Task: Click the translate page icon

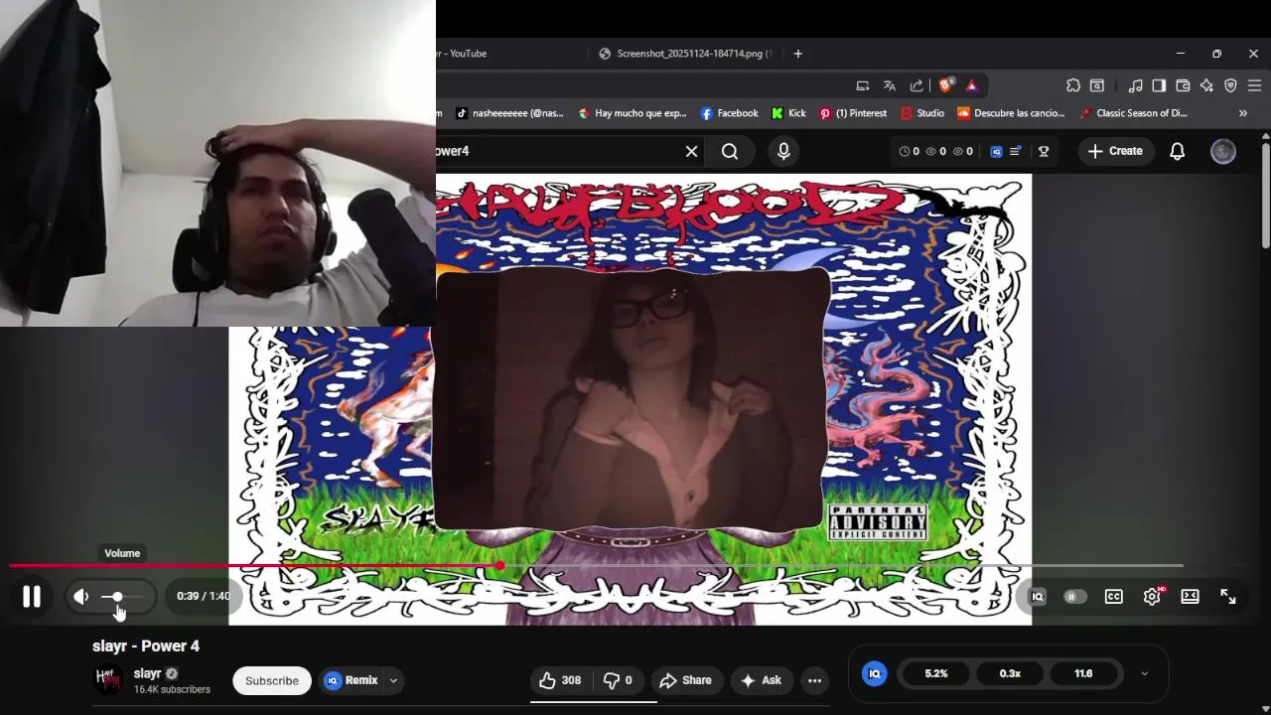Action: pos(890,85)
